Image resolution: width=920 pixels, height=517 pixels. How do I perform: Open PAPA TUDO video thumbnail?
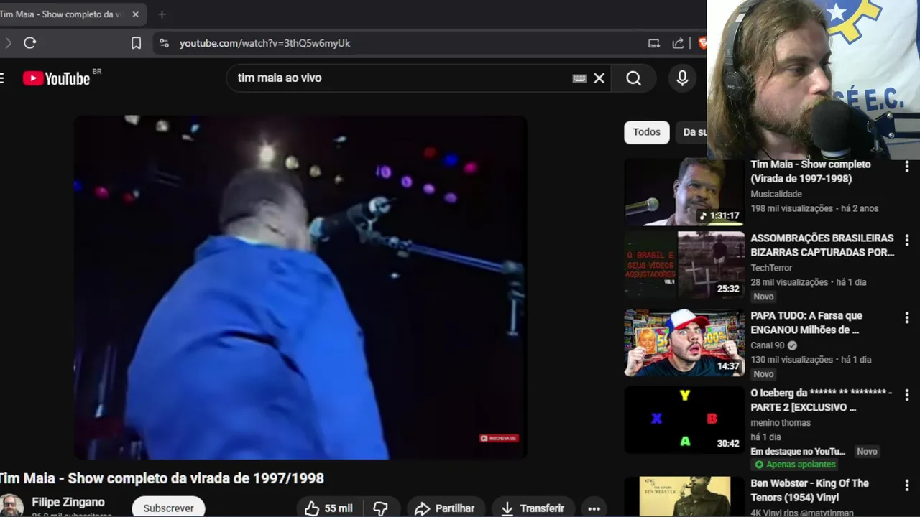[x=684, y=343]
